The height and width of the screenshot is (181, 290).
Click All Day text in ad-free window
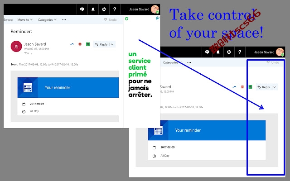coord(165,156)
